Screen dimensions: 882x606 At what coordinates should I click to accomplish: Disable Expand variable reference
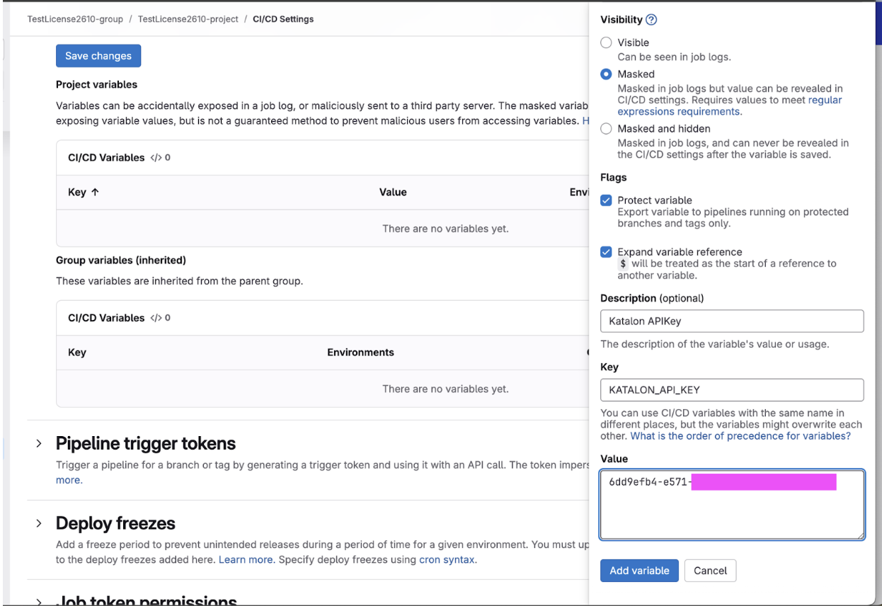(x=606, y=251)
